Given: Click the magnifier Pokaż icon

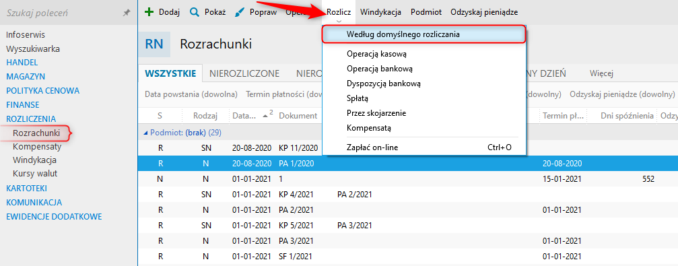Looking at the screenshot, I should pyautogui.click(x=194, y=12).
